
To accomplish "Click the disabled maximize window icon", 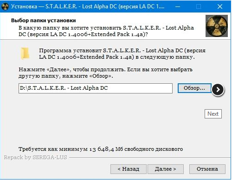I will [199, 6].
